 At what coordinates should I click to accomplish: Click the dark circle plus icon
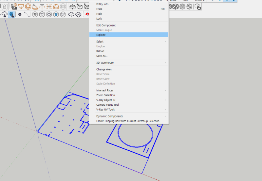click(x=20, y=14)
